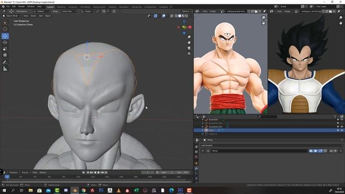Open the viewport shading options dropdown arrow
This screenshot has height=194, width=345.
click(x=190, y=16)
